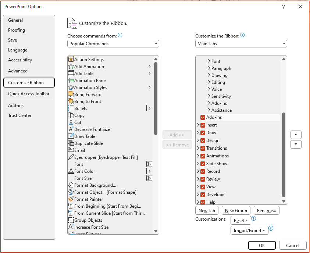Select the Format Background icon
The width and height of the screenshot is (310, 253).
[71, 185]
